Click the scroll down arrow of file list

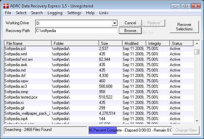tap(197, 121)
